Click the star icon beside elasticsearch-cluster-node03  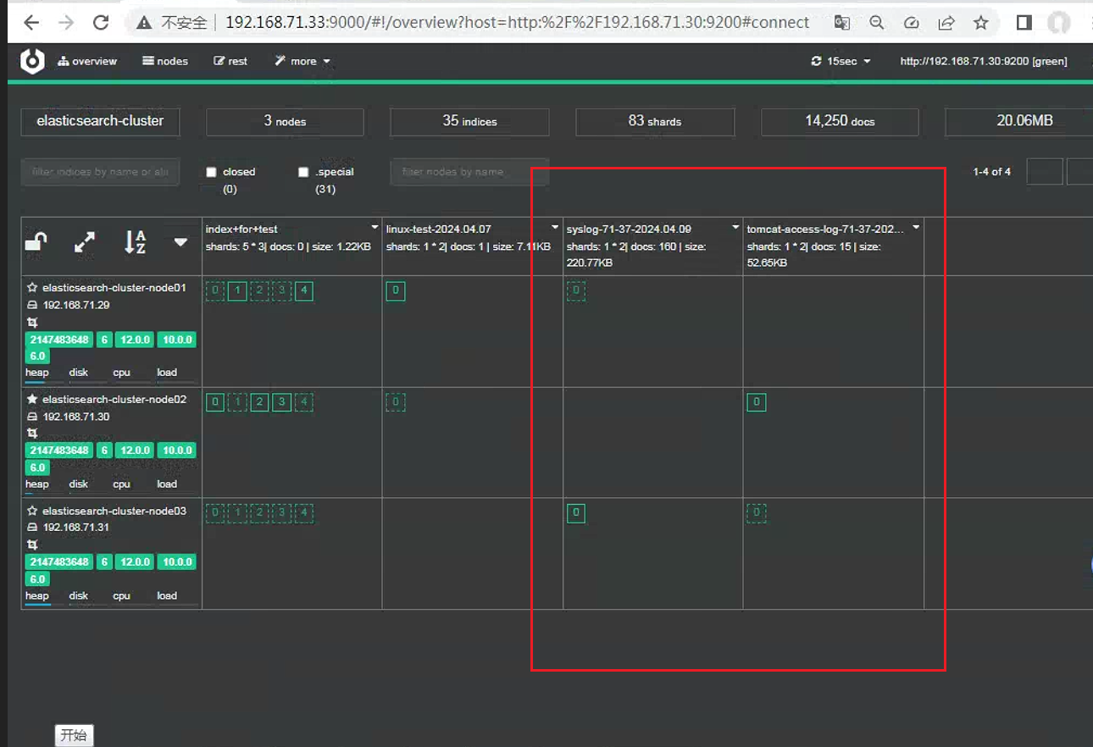click(x=32, y=511)
